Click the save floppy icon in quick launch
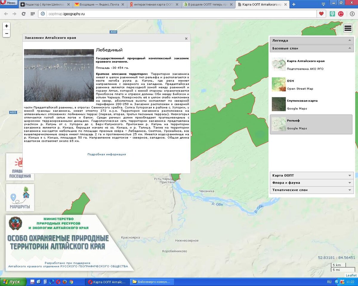358x286 pixels. click(32, 282)
